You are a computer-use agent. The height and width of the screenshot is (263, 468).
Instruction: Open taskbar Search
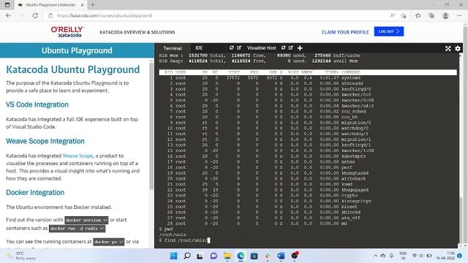[187, 256]
